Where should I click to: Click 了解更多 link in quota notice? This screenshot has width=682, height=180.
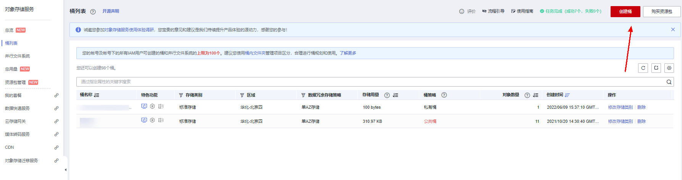(x=348, y=53)
